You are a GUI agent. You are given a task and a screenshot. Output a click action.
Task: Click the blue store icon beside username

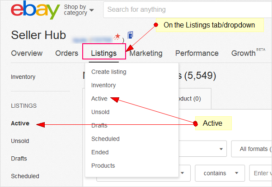point(131,35)
